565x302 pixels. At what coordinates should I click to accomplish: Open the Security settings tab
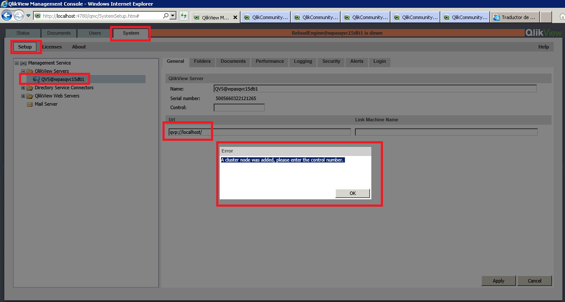(331, 62)
